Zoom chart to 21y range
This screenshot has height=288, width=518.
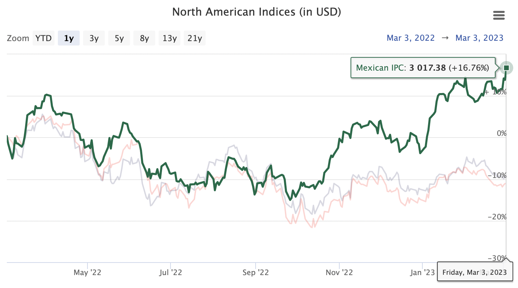(195, 38)
